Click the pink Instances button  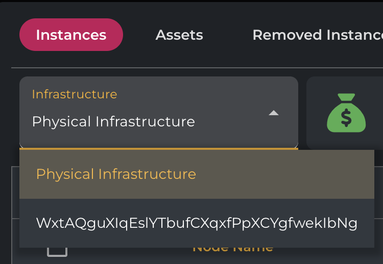click(71, 35)
